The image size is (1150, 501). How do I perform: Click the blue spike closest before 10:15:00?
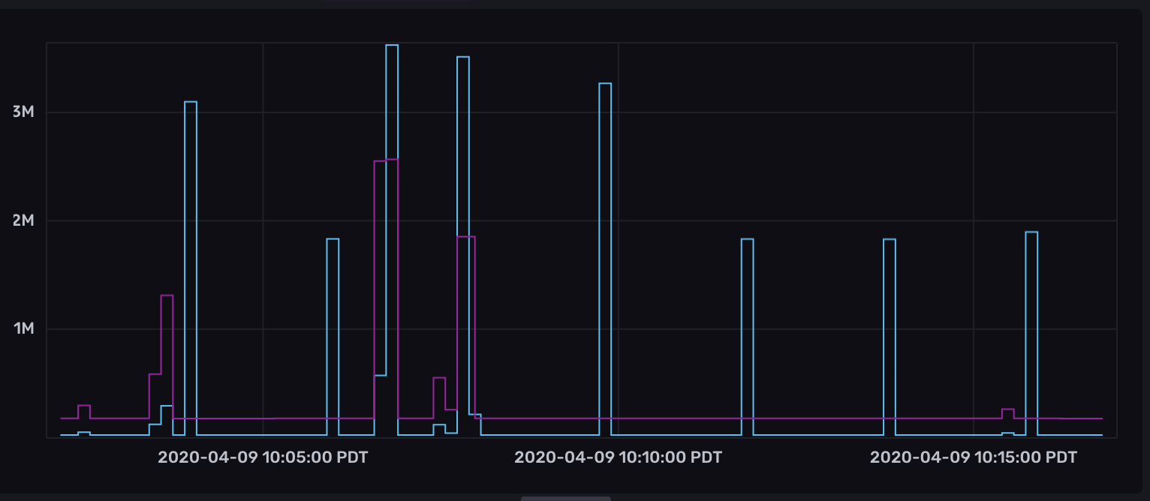(x=890, y=239)
